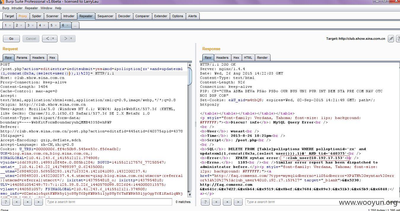Close Repeater tab 3 with its x
Image resolution: width=400 pixels, height=211 pixels.
pos(33,26)
